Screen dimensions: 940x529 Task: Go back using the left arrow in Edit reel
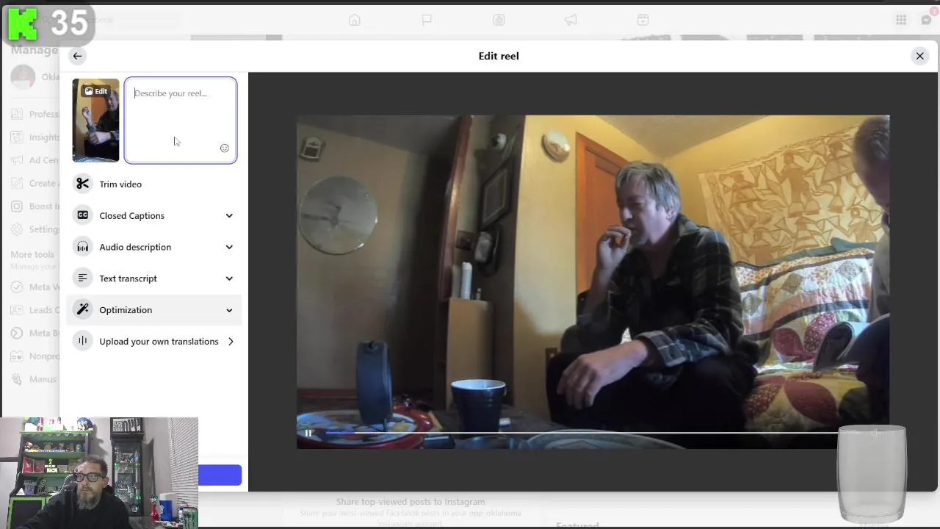point(77,56)
